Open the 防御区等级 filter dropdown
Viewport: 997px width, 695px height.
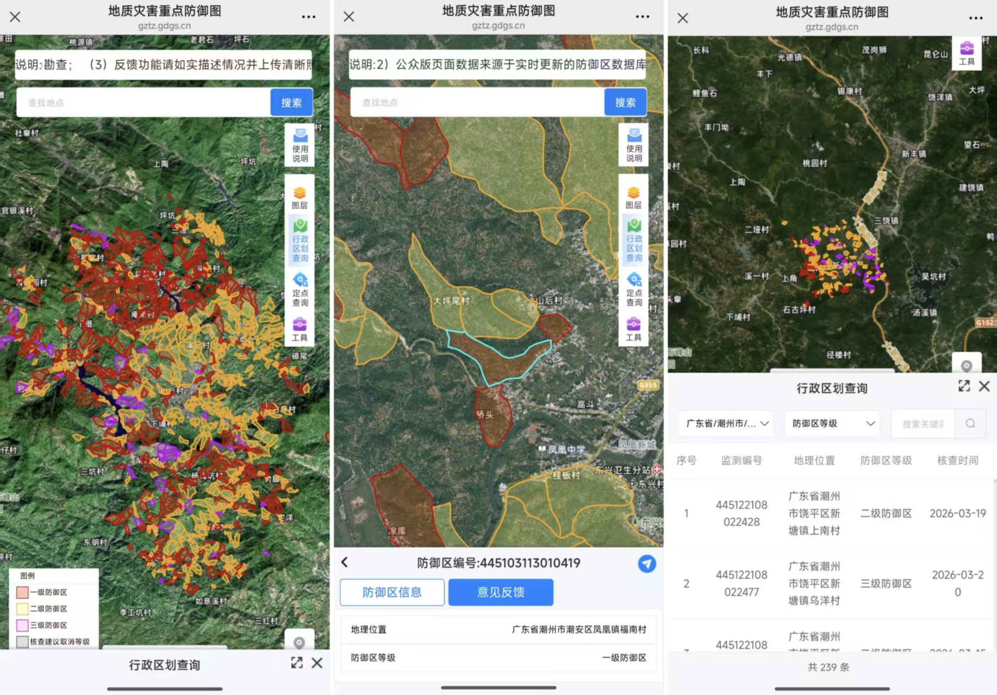pyautogui.click(x=832, y=423)
